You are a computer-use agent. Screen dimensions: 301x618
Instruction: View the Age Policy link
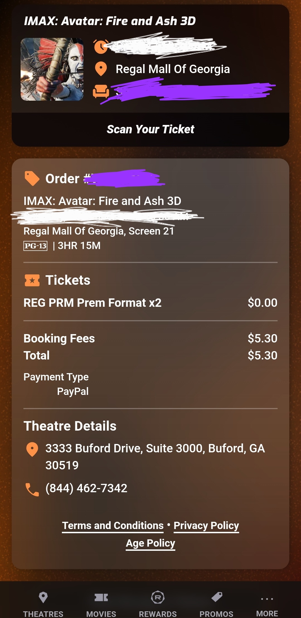[151, 543]
